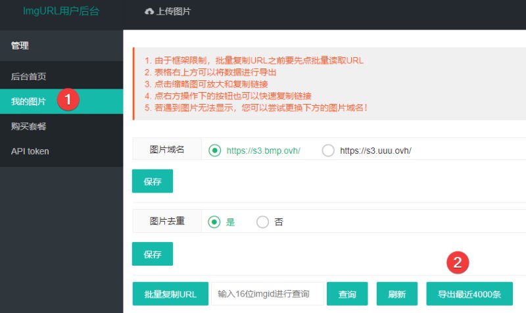The width and height of the screenshot is (526, 313).
Task: Click the 查询 search button
Action: (x=347, y=294)
